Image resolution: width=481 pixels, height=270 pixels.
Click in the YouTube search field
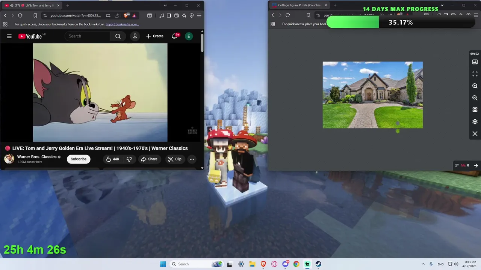click(x=88, y=36)
